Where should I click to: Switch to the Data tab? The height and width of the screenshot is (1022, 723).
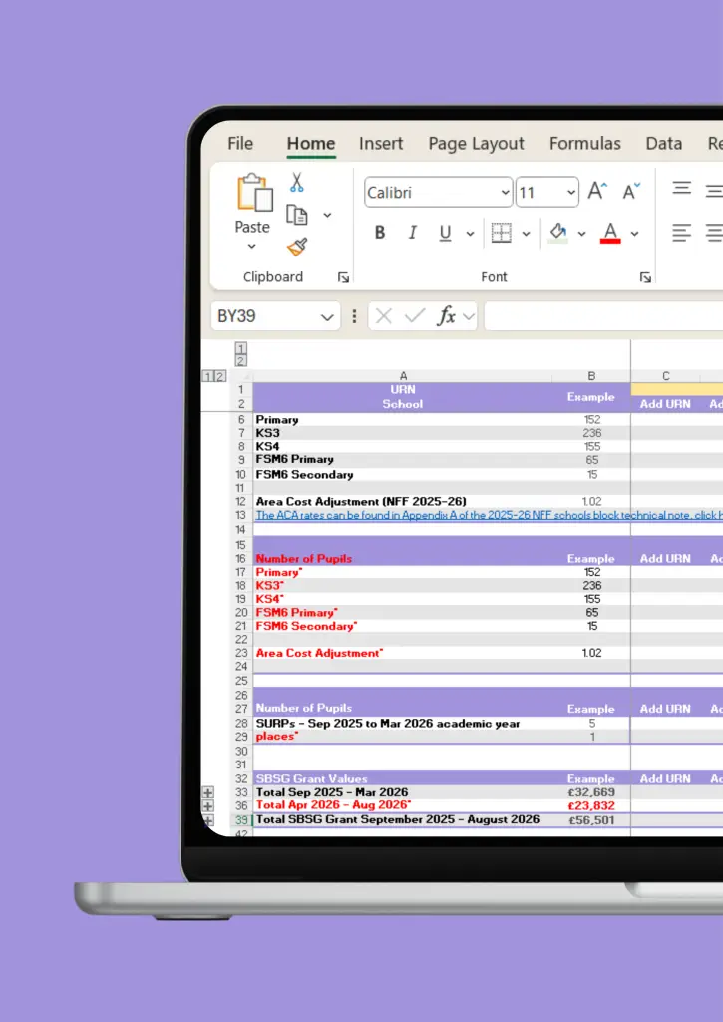(x=664, y=144)
